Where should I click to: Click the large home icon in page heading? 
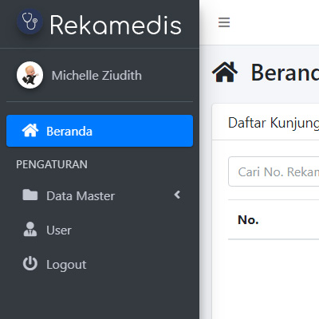225,72
